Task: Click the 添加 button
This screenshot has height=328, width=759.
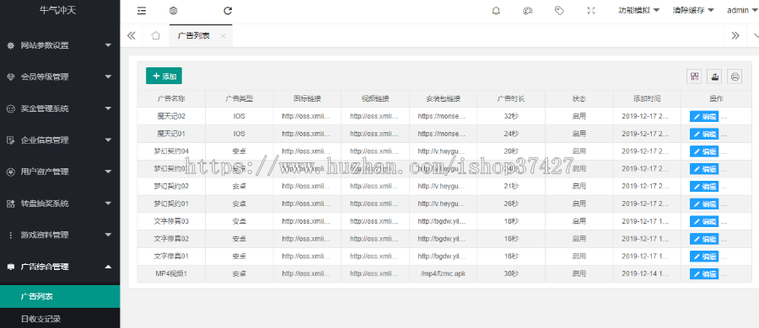Action: point(164,76)
